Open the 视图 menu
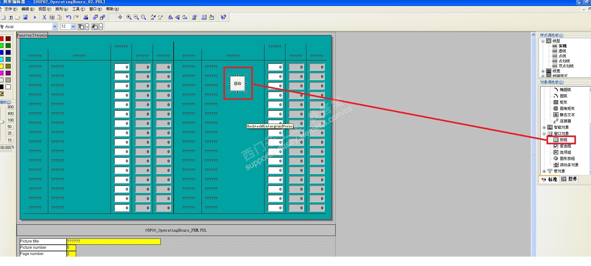Screen dimensions: 591x266 [x=44, y=9]
